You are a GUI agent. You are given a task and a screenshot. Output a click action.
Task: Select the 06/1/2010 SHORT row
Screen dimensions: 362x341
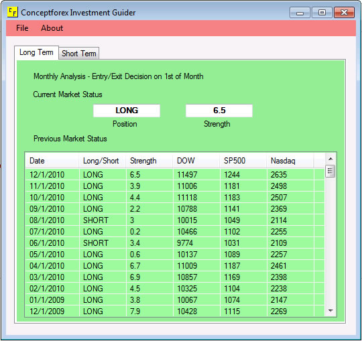point(175,243)
